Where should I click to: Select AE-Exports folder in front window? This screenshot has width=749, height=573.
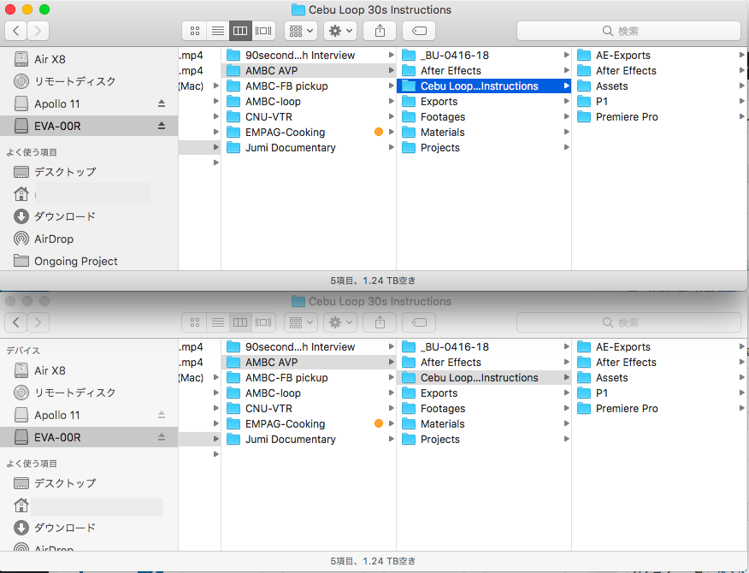pos(660,56)
